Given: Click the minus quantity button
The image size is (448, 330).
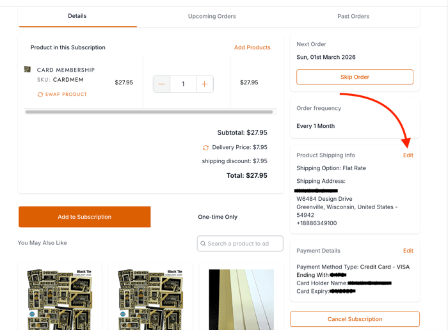Looking at the screenshot, I should 161,84.
